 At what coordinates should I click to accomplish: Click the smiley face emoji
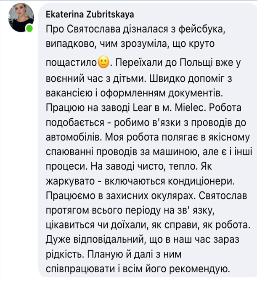[103, 63]
